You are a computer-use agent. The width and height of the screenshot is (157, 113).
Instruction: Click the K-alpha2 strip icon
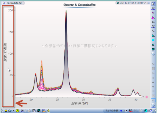pyautogui.click(x=153, y=22)
